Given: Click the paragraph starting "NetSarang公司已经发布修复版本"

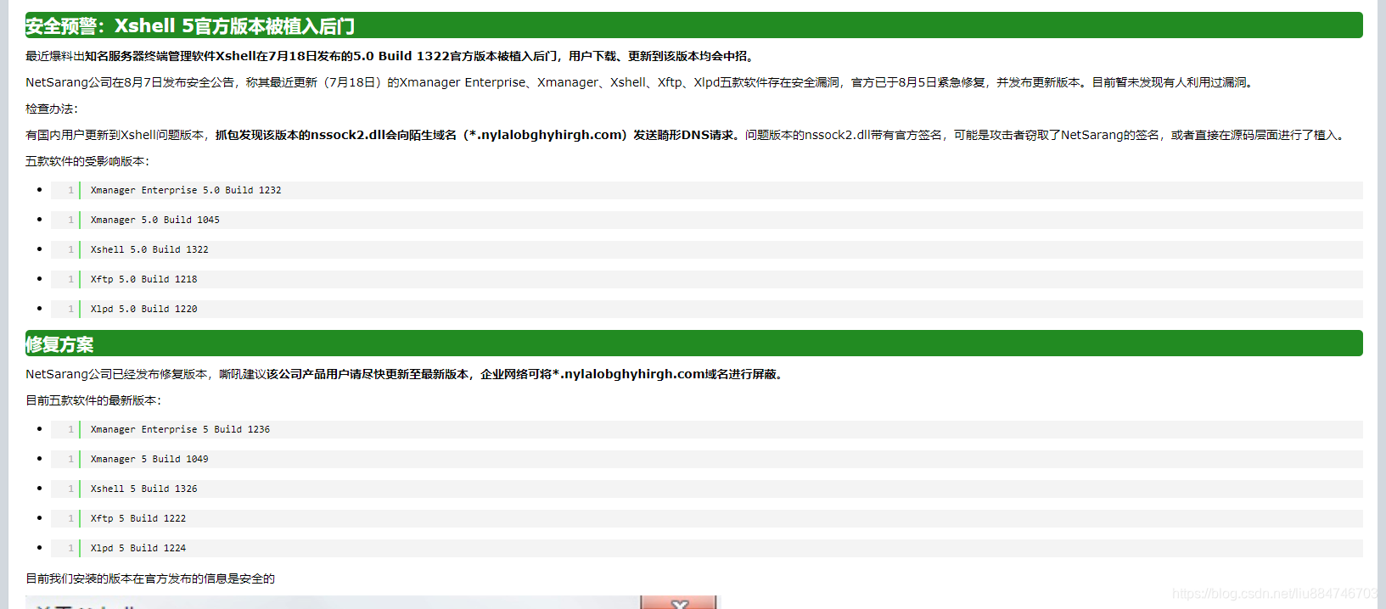Looking at the screenshot, I should click(x=406, y=374).
